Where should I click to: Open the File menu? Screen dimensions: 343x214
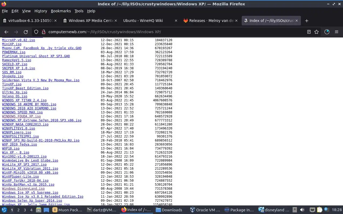click(5, 11)
